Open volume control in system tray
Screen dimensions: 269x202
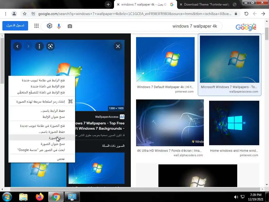tap(236, 197)
